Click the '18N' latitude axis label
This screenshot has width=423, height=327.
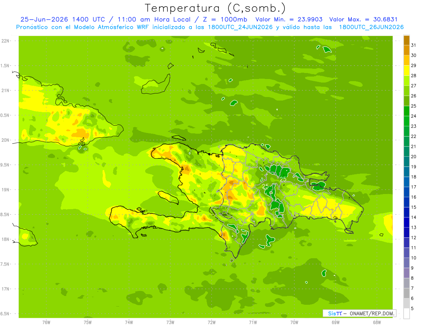tap(6, 239)
